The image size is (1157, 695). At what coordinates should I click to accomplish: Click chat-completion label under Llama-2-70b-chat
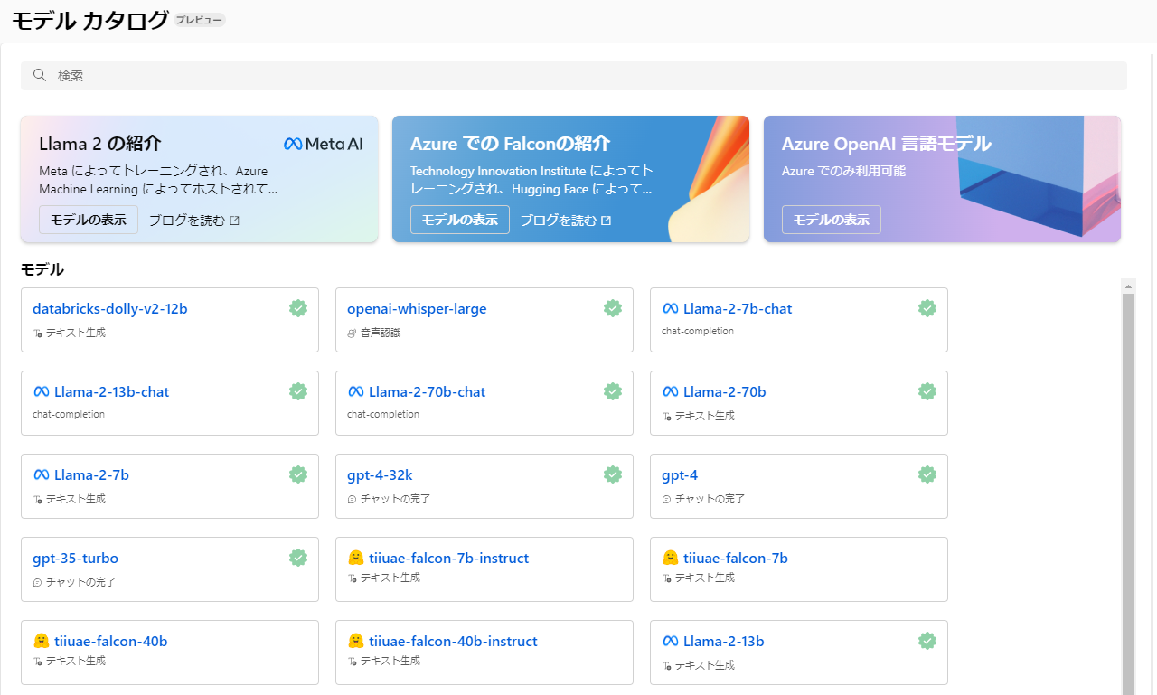(x=383, y=414)
